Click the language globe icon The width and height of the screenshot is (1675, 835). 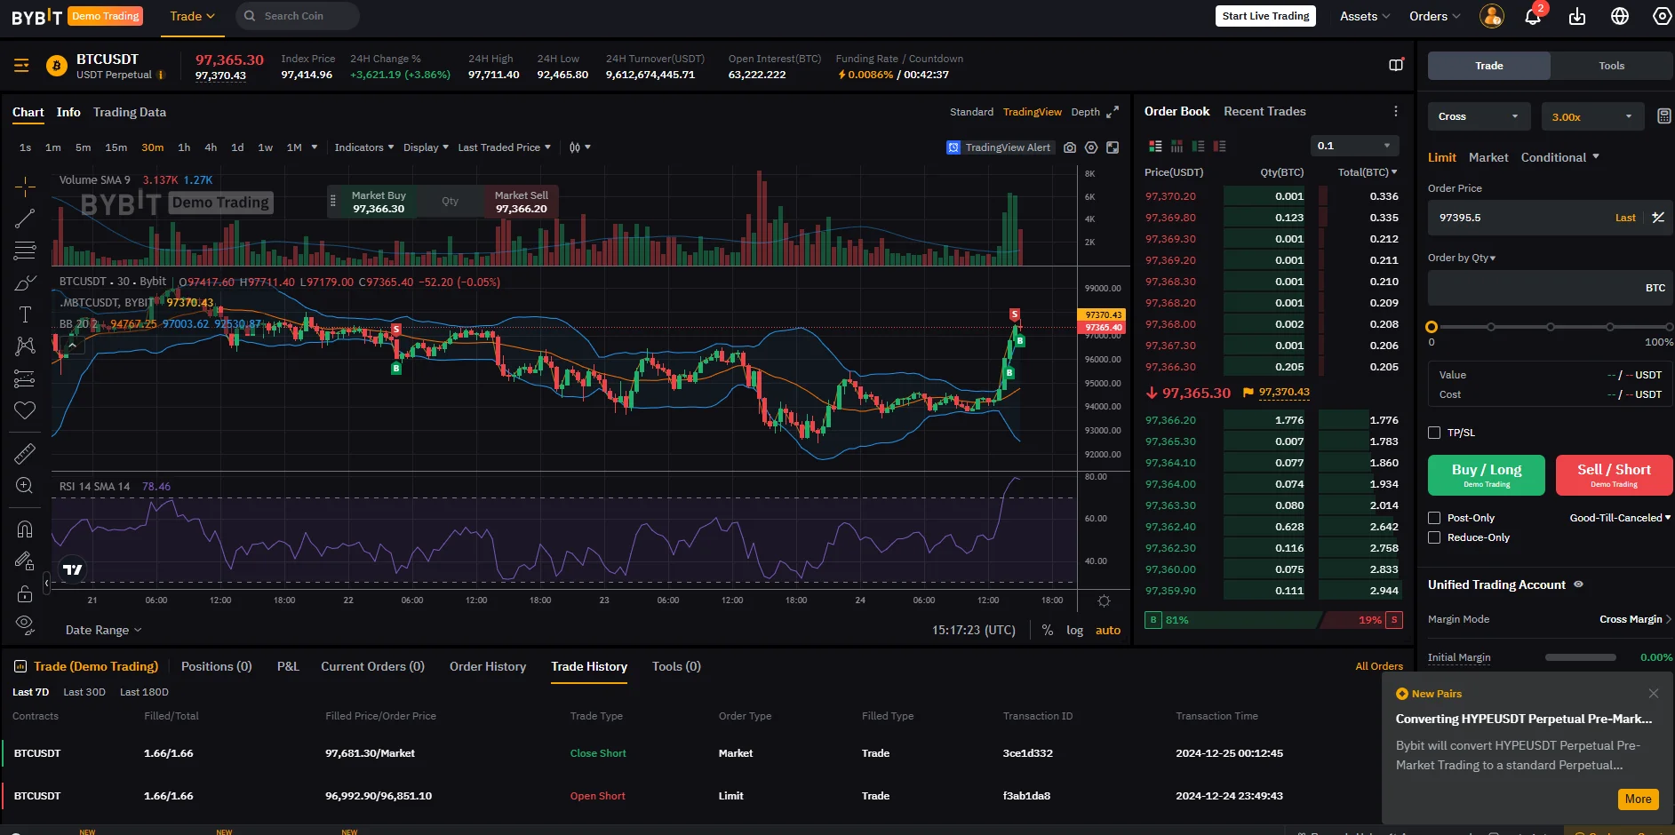(1619, 17)
